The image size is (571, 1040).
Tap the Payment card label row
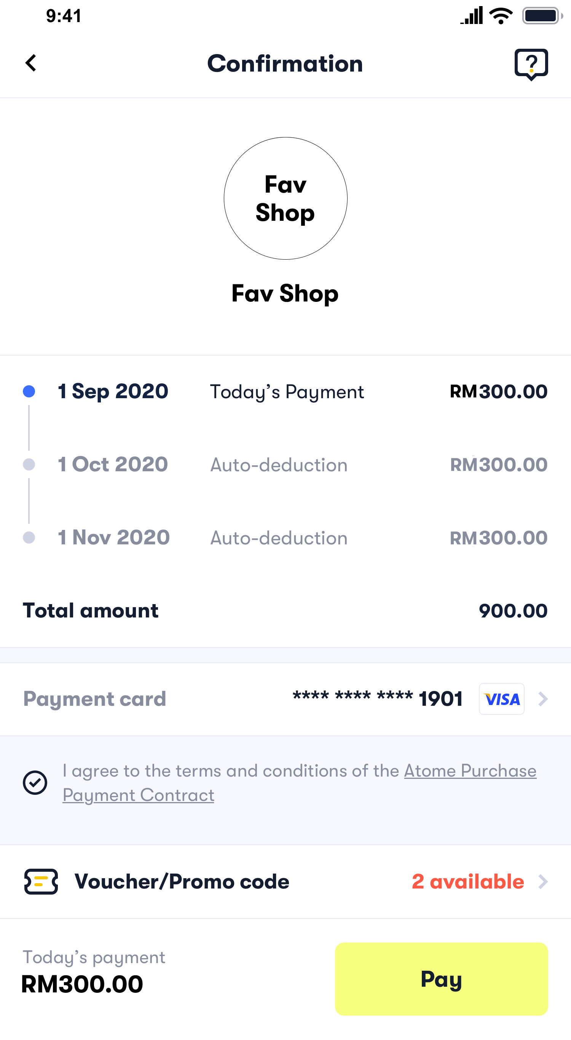click(x=94, y=699)
